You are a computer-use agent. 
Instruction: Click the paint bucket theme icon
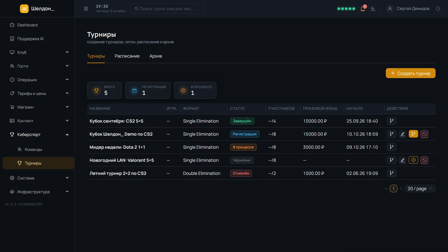(373, 9)
